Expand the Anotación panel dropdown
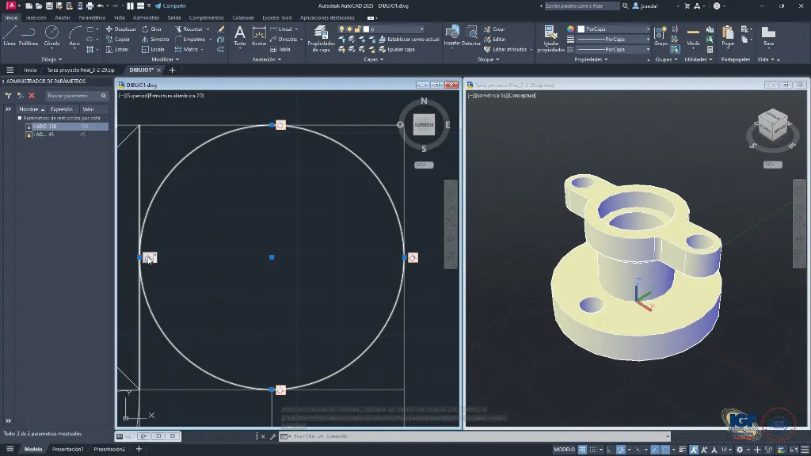Image resolution: width=811 pixels, height=456 pixels. pos(266,59)
